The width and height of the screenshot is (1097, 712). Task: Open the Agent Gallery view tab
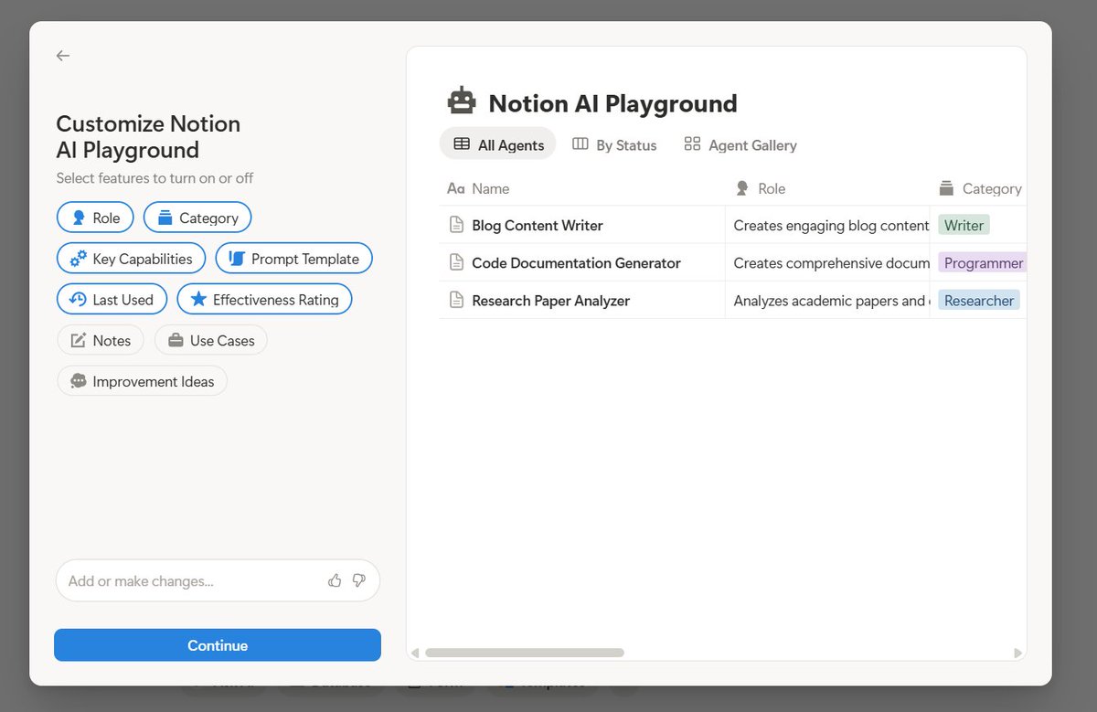click(740, 144)
